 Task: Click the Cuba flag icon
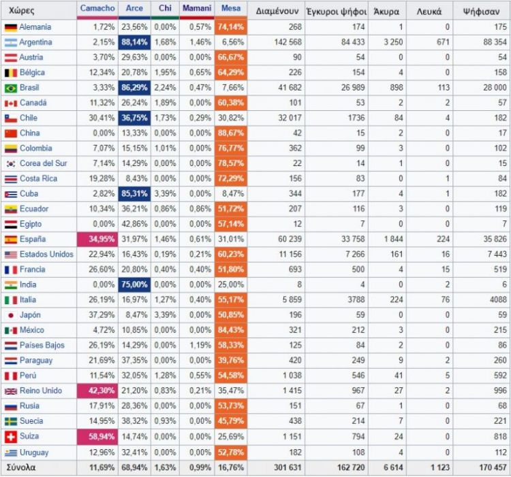point(10,194)
